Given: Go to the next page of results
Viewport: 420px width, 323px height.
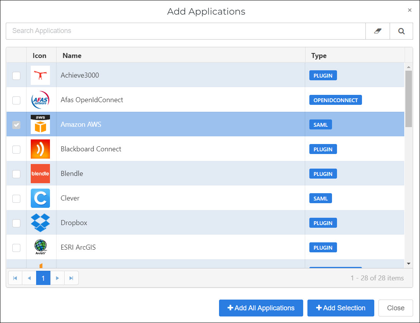Looking at the screenshot, I should pyautogui.click(x=57, y=278).
